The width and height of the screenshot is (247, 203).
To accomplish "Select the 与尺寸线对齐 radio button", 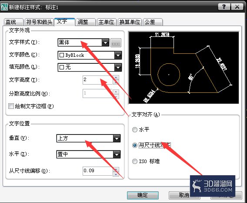I will [x=135, y=145].
